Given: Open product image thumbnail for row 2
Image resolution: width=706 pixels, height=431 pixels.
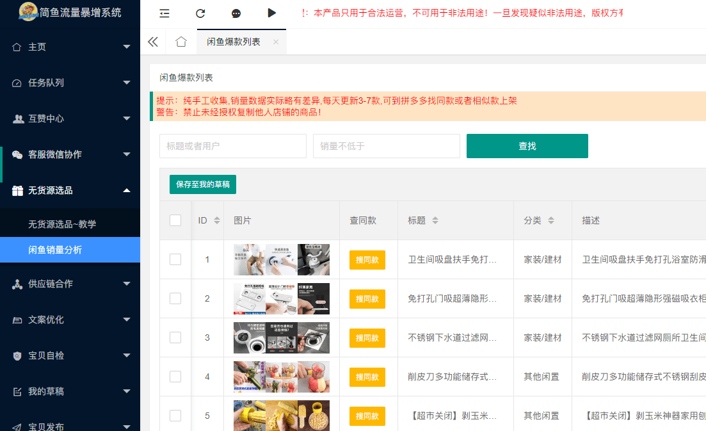Looking at the screenshot, I should click(282, 298).
